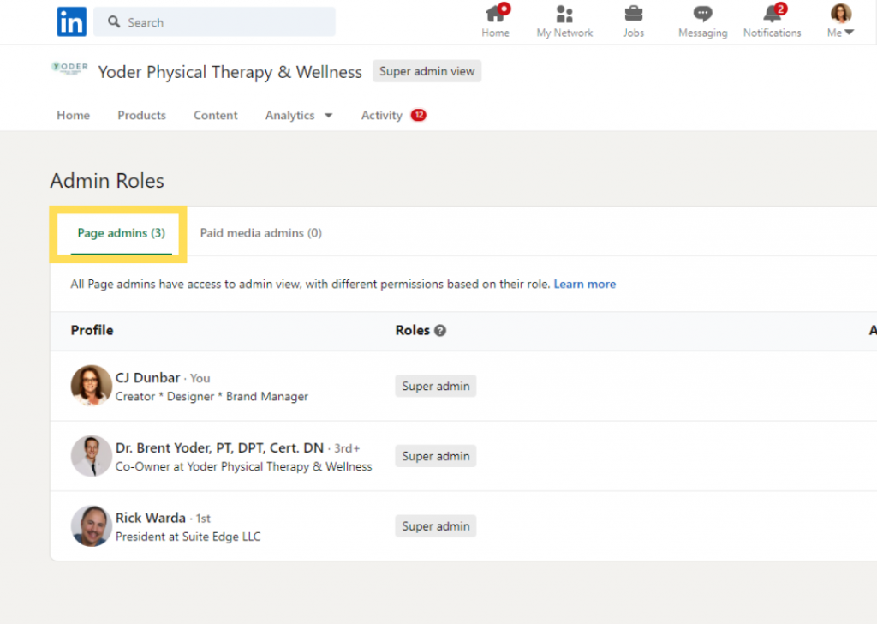The height and width of the screenshot is (624, 877).
Task: Switch to Paid media admins (0) tab
Action: click(x=261, y=233)
